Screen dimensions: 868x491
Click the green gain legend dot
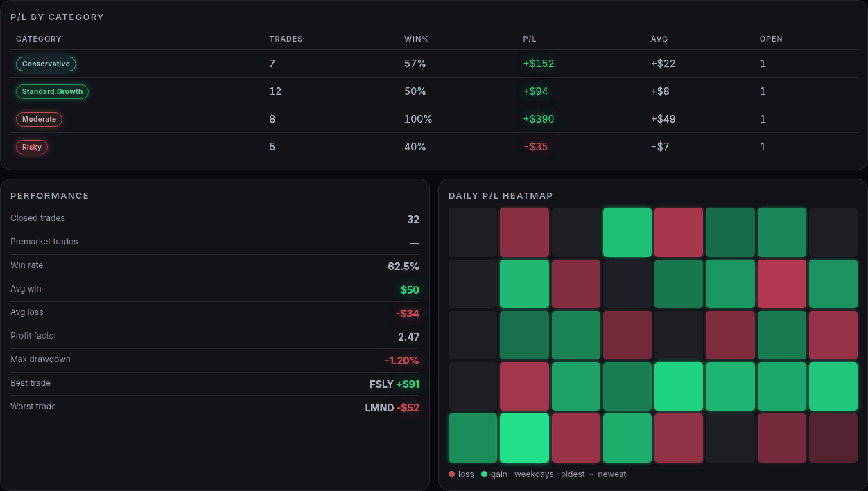(x=485, y=474)
